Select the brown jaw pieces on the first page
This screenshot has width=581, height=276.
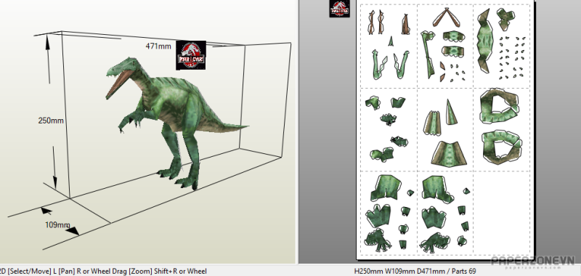pos(376,23)
